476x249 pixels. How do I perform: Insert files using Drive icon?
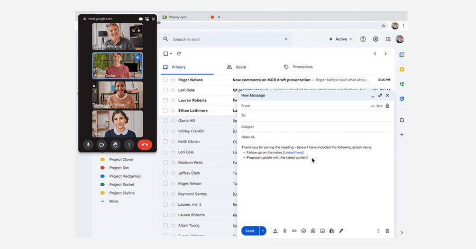click(313, 231)
